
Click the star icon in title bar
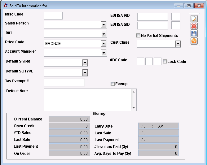[5, 6]
